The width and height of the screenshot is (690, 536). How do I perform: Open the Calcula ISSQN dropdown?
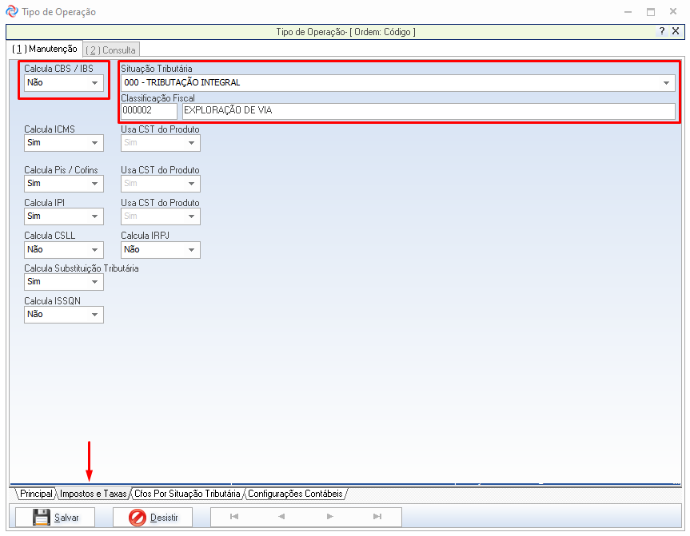pyautogui.click(x=95, y=315)
